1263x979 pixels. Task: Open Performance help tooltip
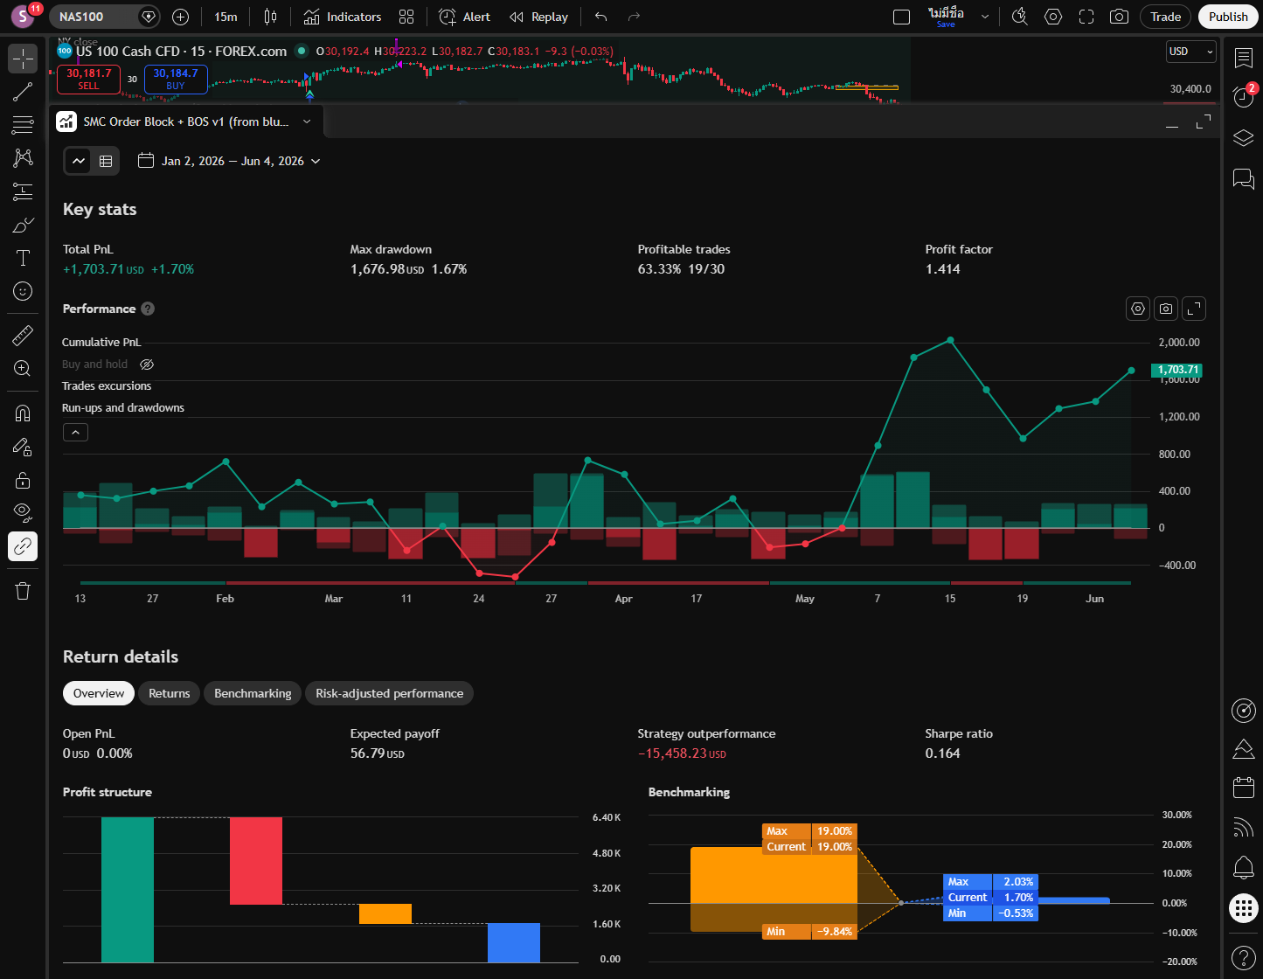coord(148,309)
